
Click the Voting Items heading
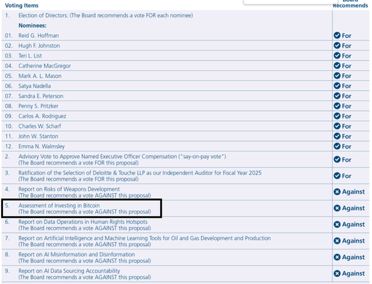pos(22,6)
